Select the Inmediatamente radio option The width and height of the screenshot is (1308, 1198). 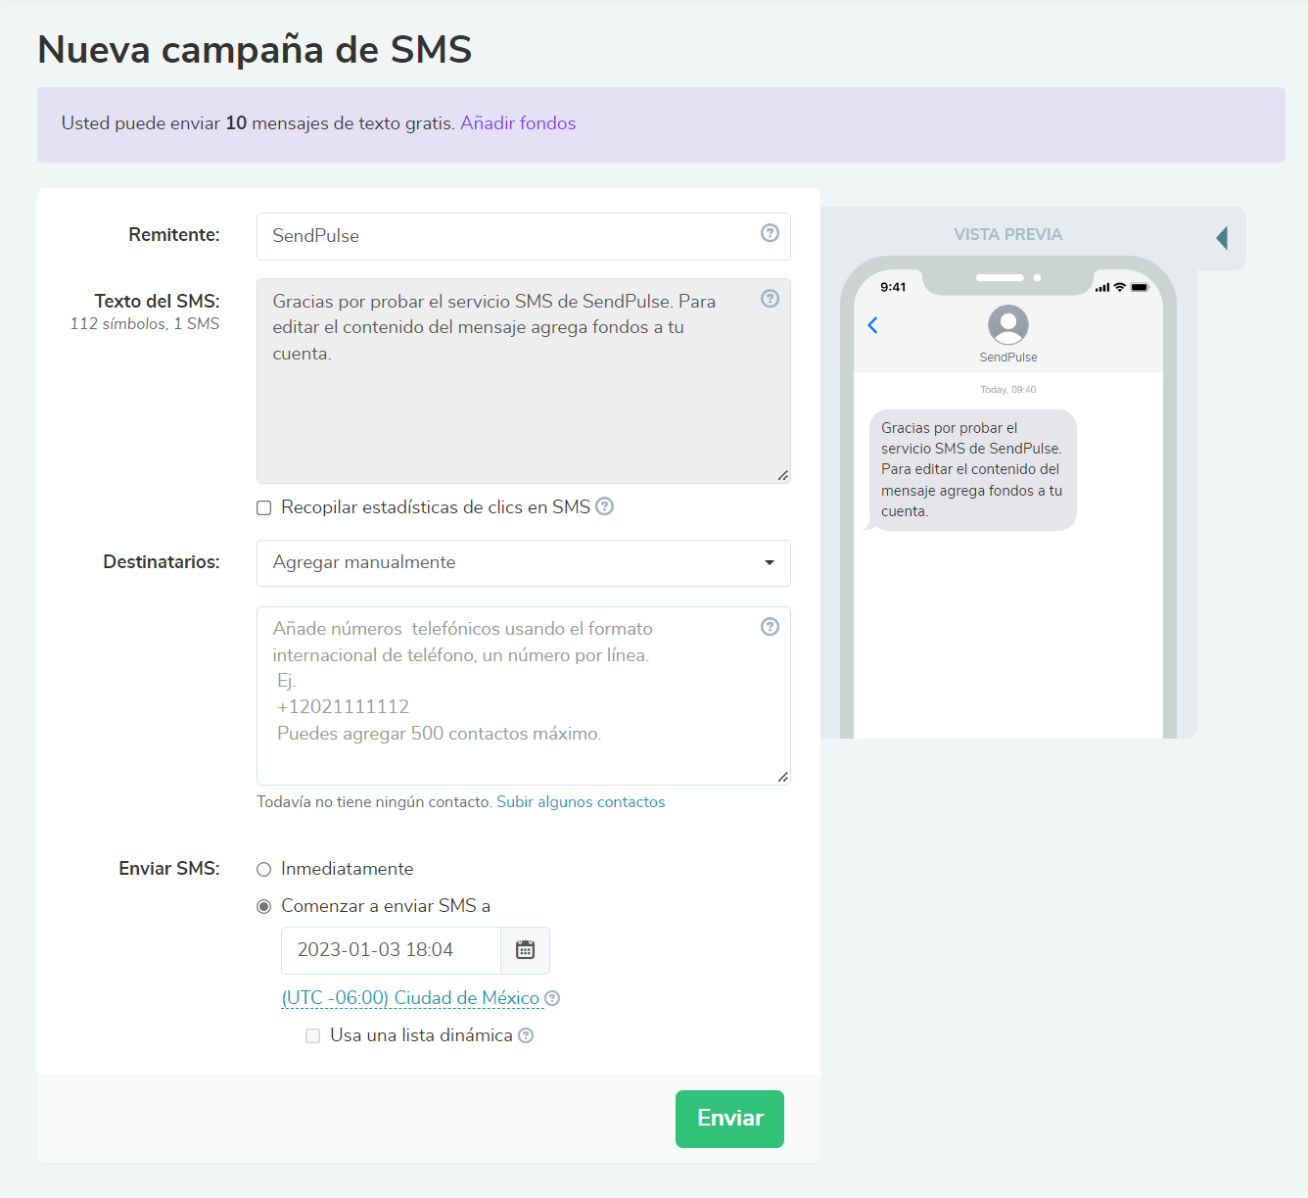click(264, 870)
